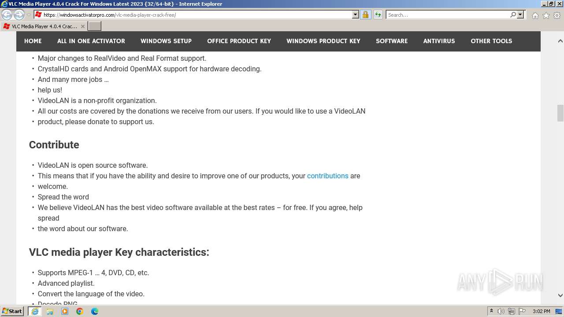Open the search provider dropdown arrow
The width and height of the screenshot is (564, 317).
(520, 15)
